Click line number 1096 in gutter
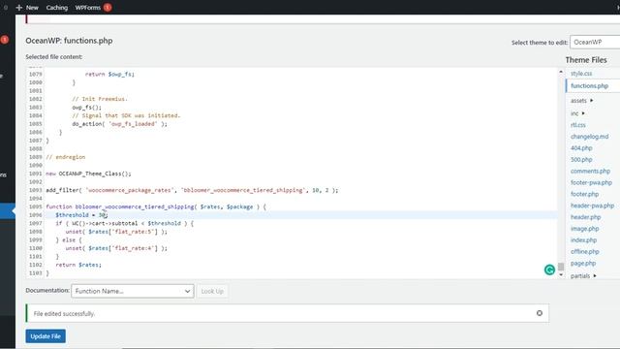Screen dimensions: 620x349 pyautogui.click(x=36, y=215)
